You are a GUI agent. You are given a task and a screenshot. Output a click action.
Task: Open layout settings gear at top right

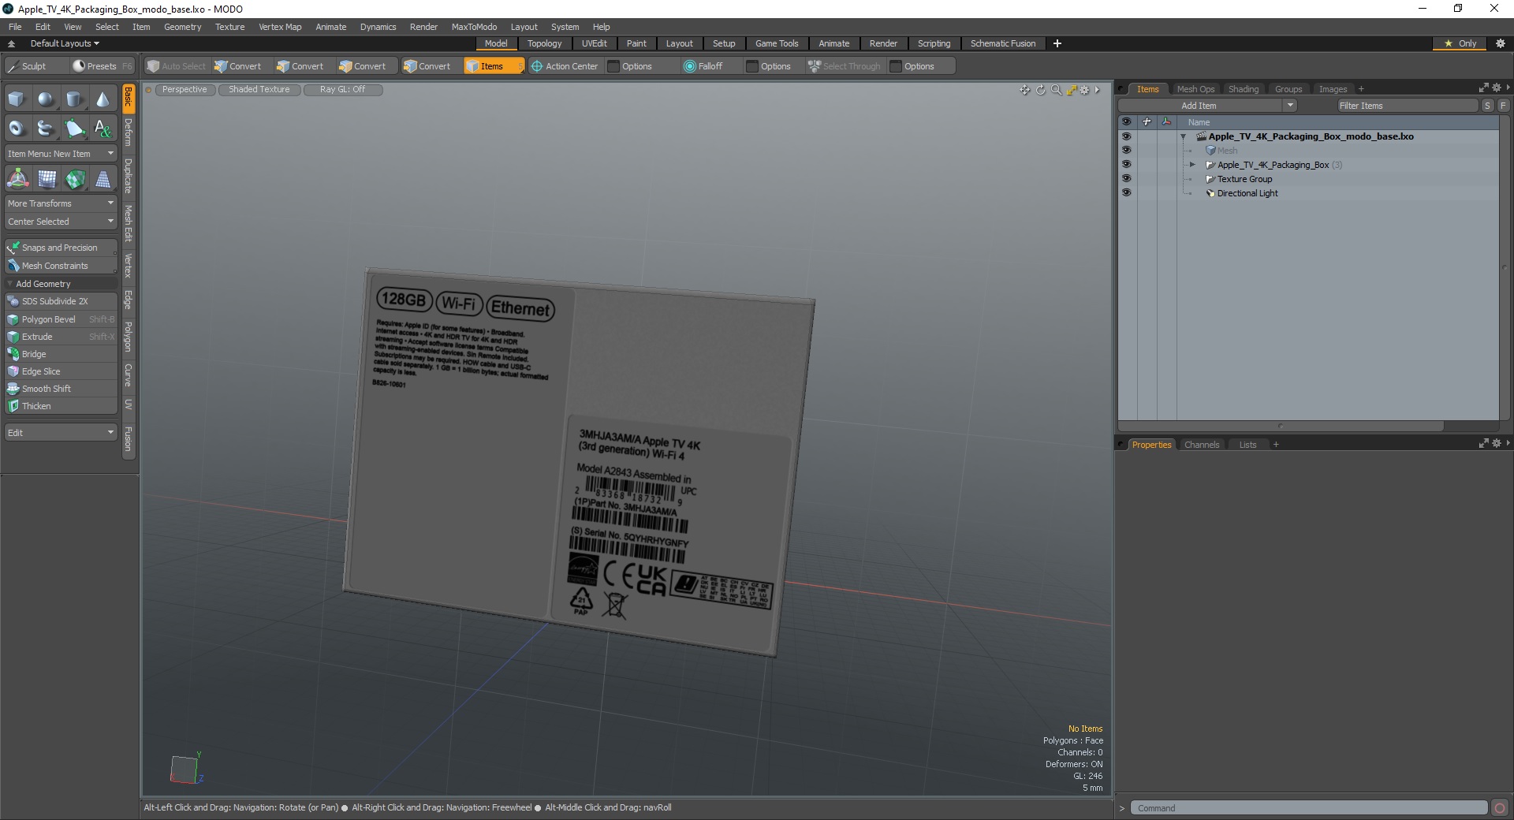coord(1501,43)
